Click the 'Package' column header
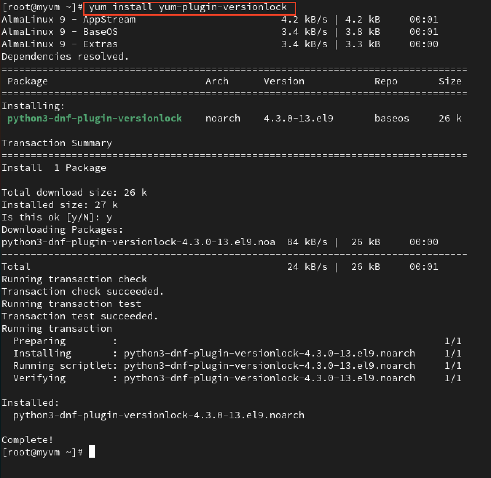Viewport: 491px width, 478px height. 28,81
